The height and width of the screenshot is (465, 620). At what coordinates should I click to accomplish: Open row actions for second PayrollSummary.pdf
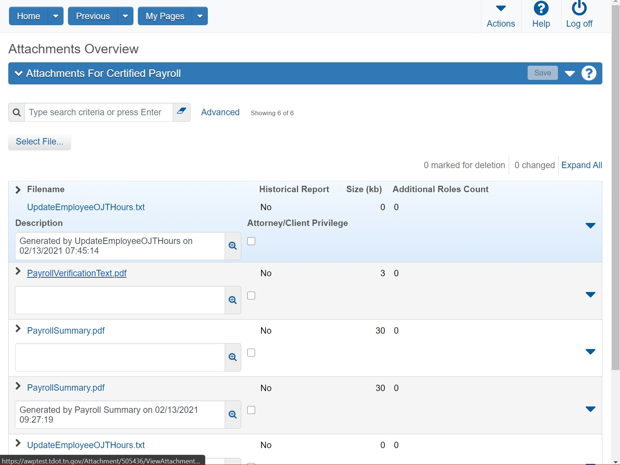(591, 409)
